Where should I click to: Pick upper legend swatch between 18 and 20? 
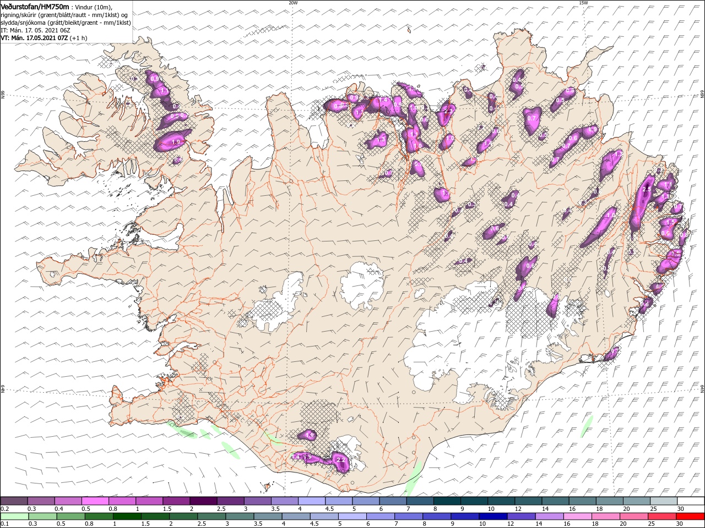tap(609, 501)
